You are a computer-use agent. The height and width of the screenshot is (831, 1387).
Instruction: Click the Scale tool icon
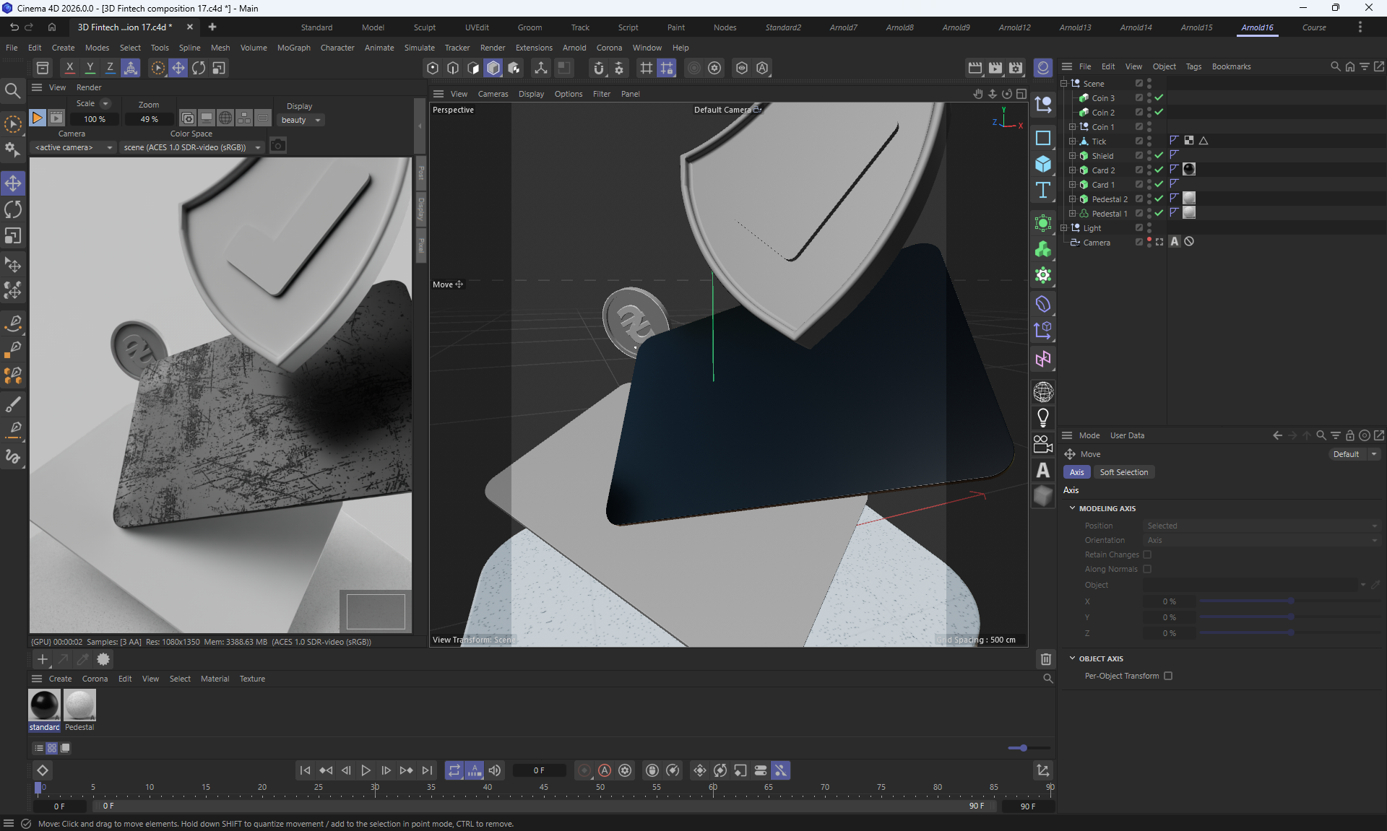point(13,236)
